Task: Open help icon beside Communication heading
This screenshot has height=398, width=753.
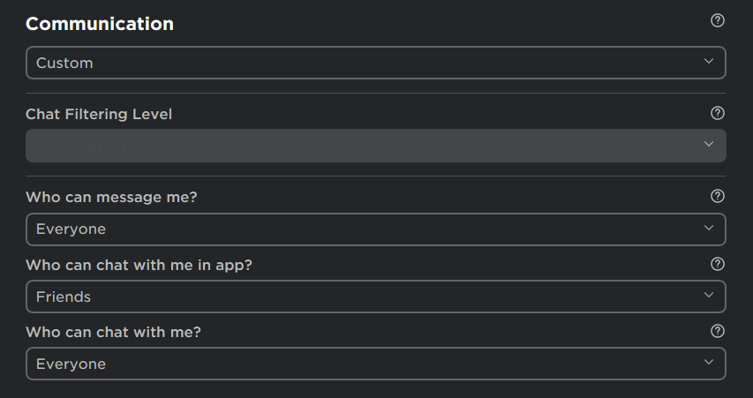Action: coord(718,20)
